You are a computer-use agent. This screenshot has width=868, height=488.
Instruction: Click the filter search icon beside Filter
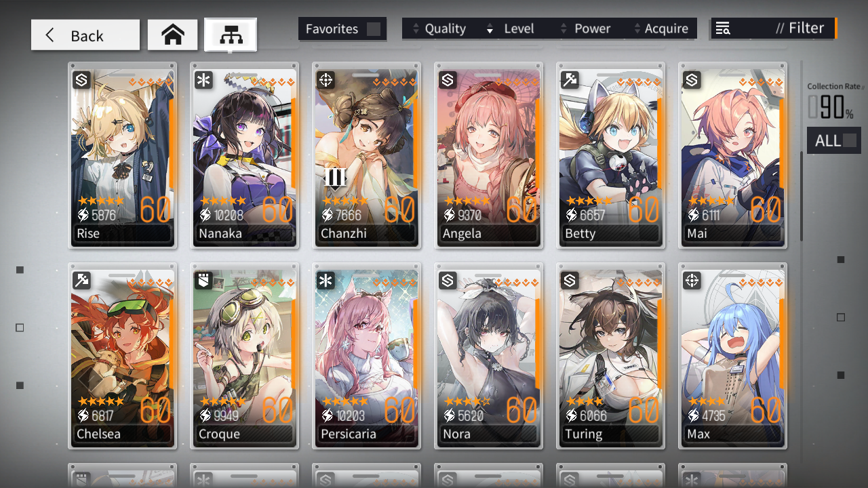click(x=723, y=28)
